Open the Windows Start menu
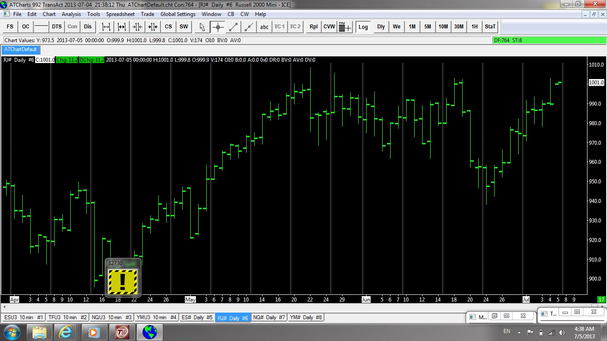Screen dimensions: 607x341 coord(11,332)
